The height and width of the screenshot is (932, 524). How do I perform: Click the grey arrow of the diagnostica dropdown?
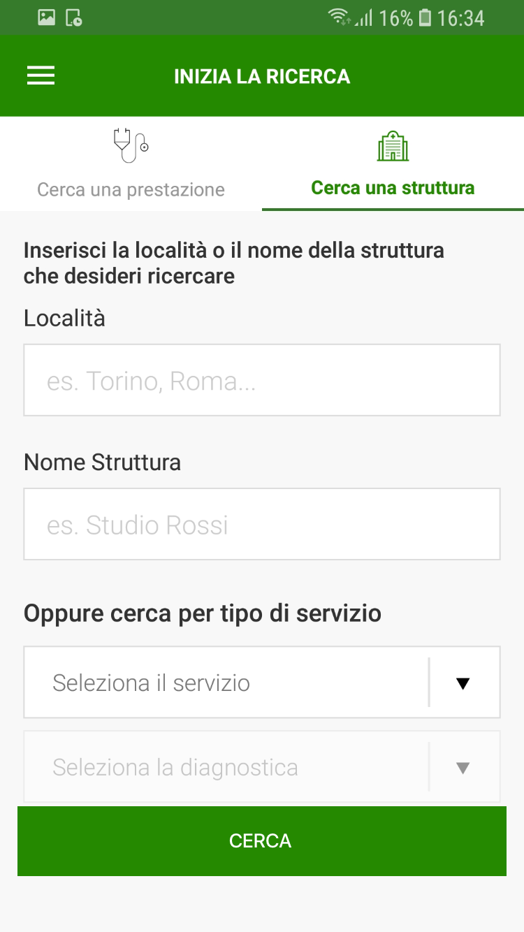pos(463,768)
